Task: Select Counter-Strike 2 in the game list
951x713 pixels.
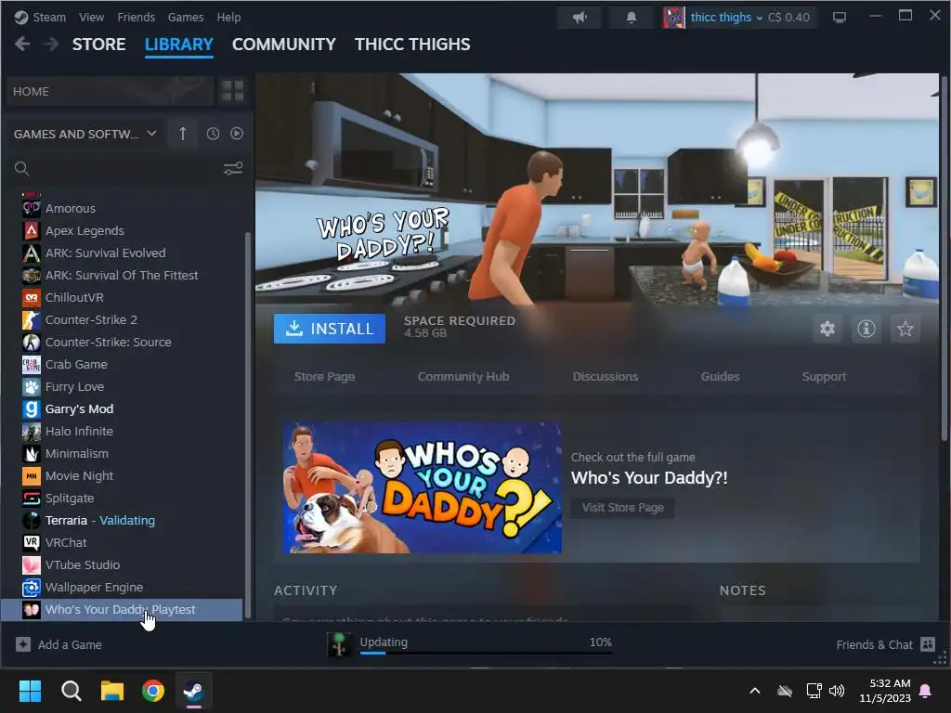Action: 122,319
